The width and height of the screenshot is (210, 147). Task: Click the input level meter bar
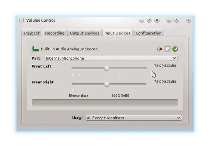105,102
